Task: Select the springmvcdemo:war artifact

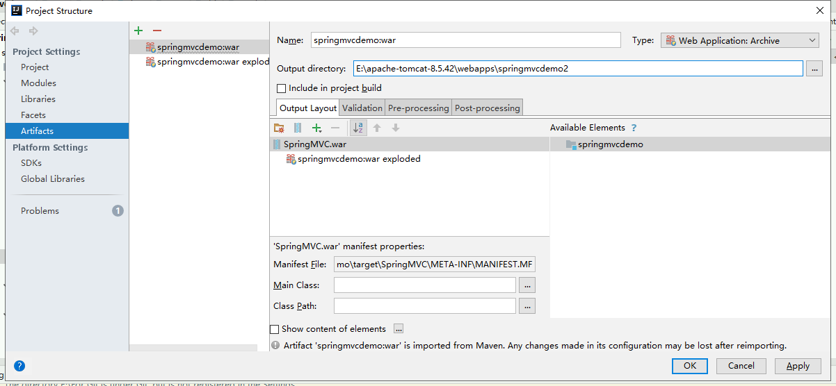Action: click(x=199, y=47)
